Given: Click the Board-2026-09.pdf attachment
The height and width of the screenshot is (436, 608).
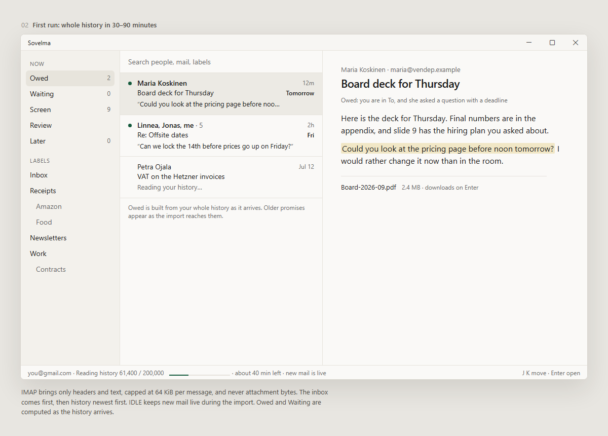Looking at the screenshot, I should click(x=368, y=187).
